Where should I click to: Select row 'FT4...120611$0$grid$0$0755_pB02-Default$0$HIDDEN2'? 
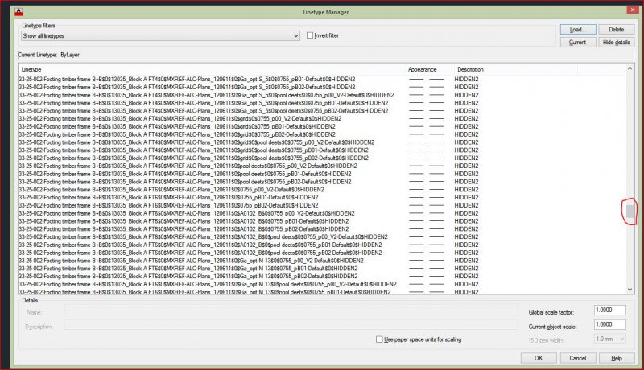click(x=323, y=134)
